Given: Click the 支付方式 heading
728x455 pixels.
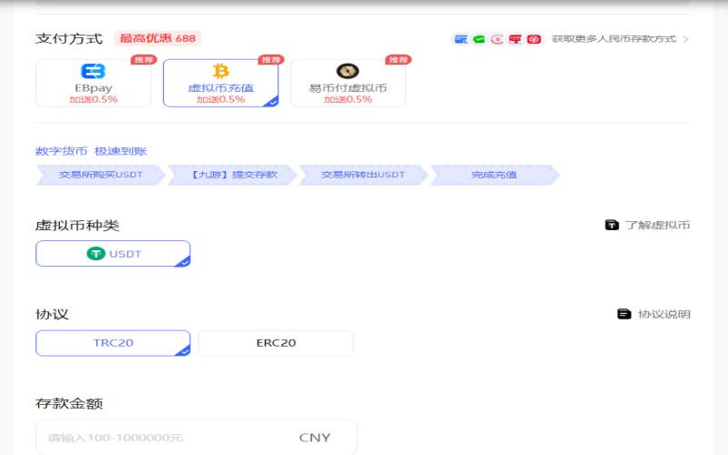Looking at the screenshot, I should 69,38.
